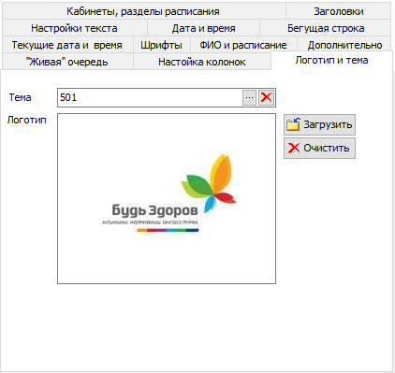Screen dimensions: 395x373
Task: Open the Кабинеты, разделы расписания tab
Action: click(x=143, y=11)
